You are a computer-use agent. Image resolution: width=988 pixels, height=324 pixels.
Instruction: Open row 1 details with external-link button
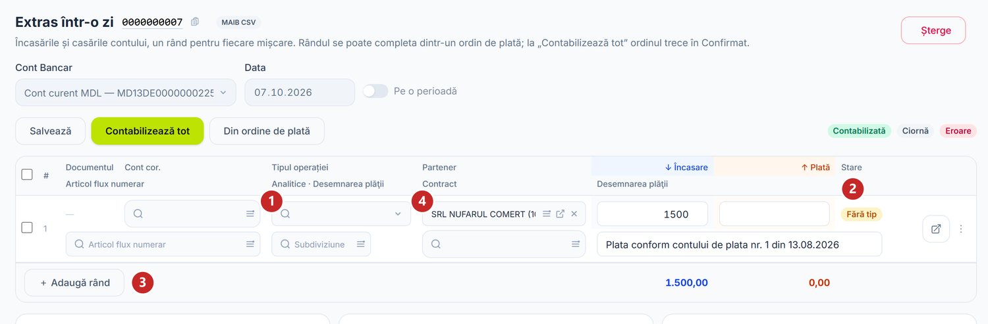[x=936, y=229]
